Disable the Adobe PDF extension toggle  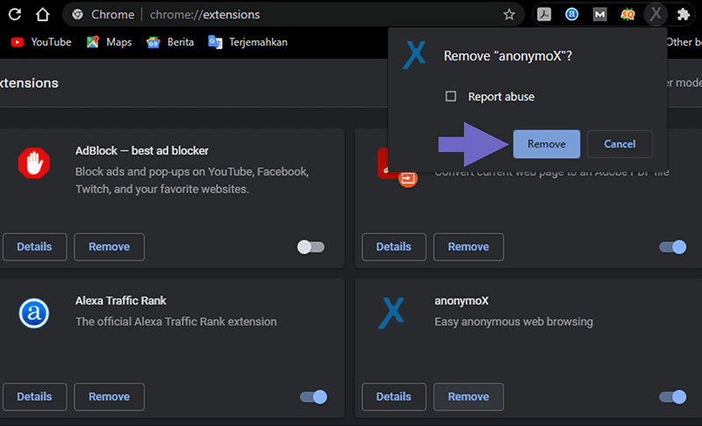pos(672,247)
